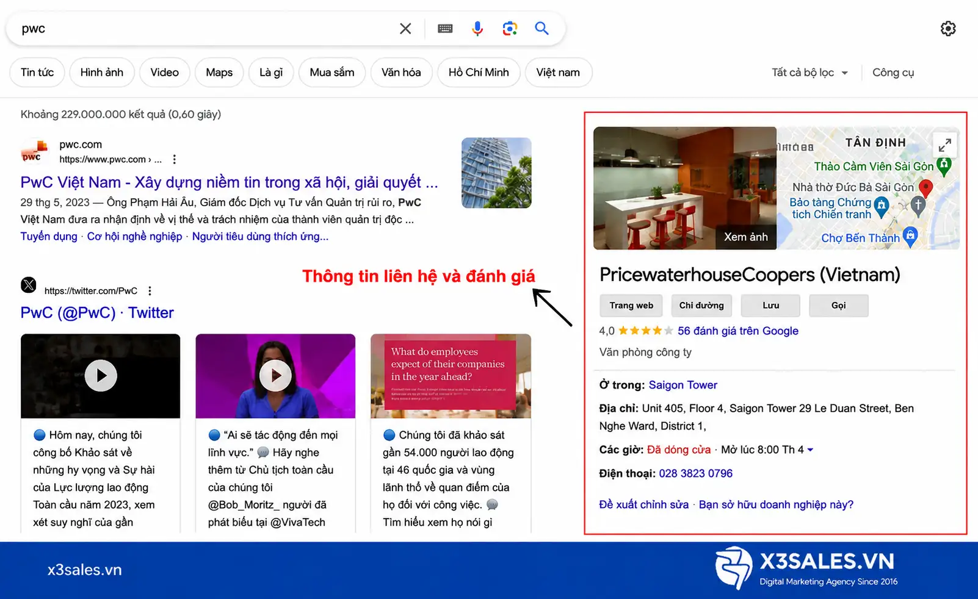The width and height of the screenshot is (978, 599).
Task: Click the red location pin on map
Action: tap(925, 188)
